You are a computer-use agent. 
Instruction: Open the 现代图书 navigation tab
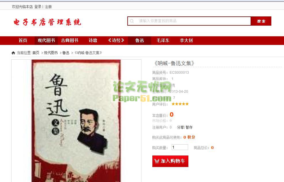tap(46, 40)
